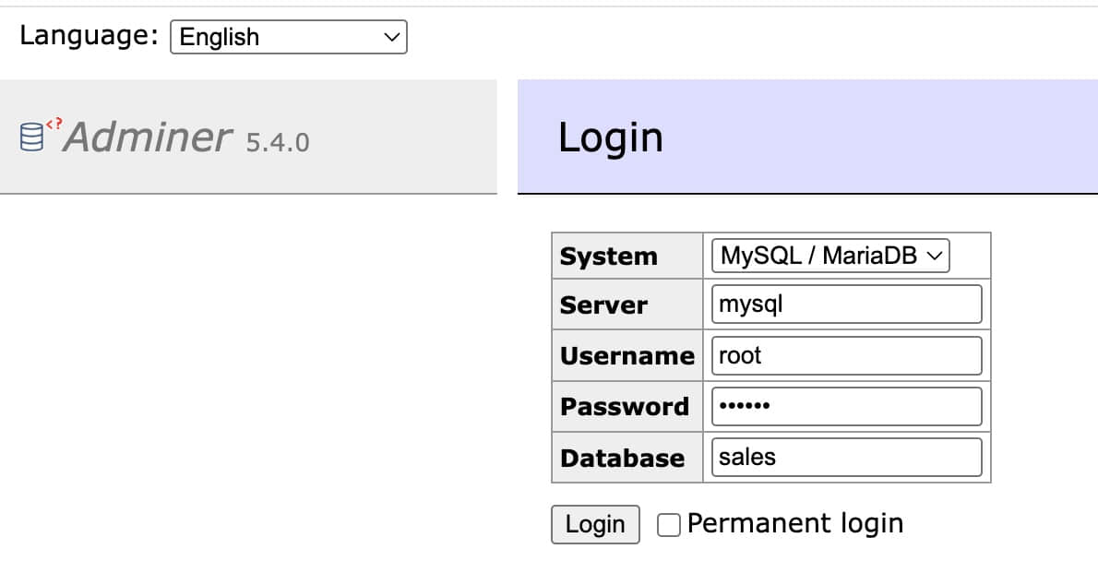1098x585 pixels.
Task: Tick the Permanent login checkbox
Action: (669, 525)
